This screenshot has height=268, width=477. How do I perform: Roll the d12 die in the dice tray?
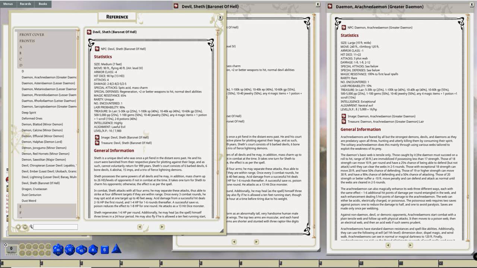point(70,250)
